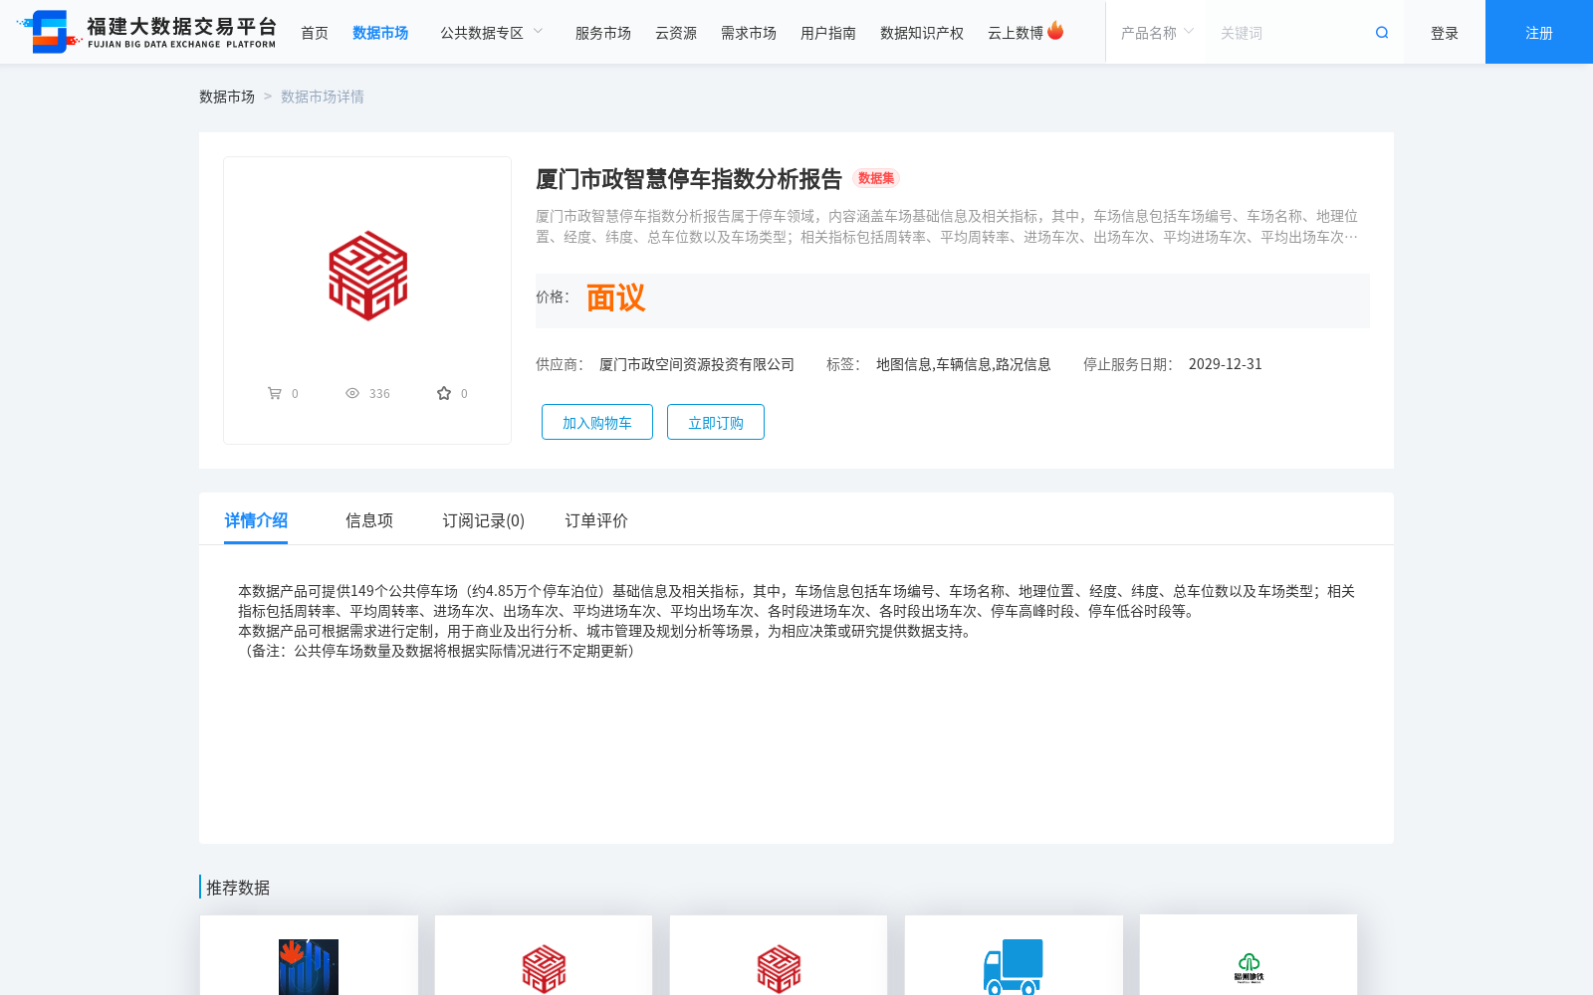Click the star favorite icon
Image resolution: width=1593 pixels, height=995 pixels.
444,393
